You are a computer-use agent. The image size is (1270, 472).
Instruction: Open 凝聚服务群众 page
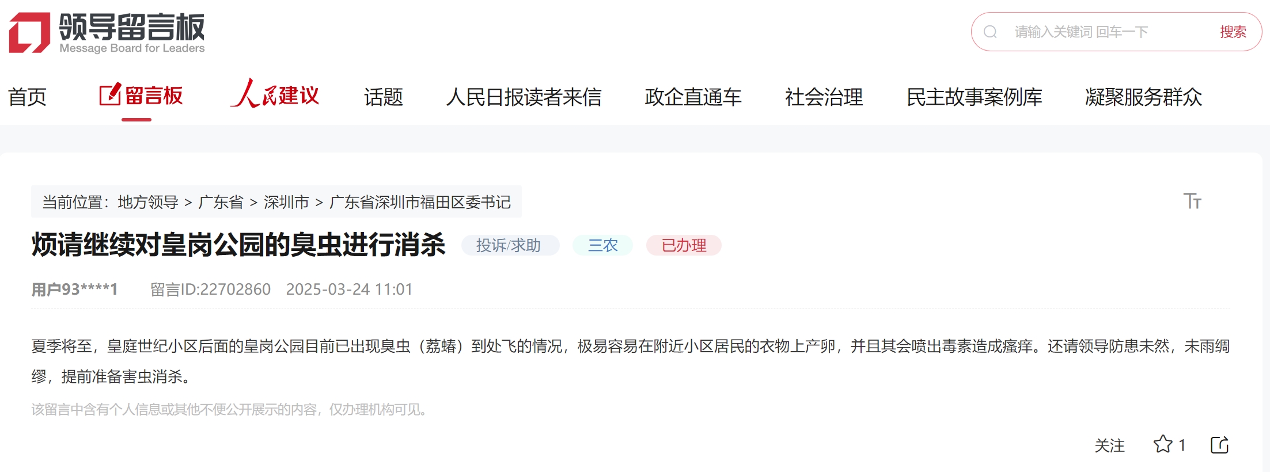1143,97
